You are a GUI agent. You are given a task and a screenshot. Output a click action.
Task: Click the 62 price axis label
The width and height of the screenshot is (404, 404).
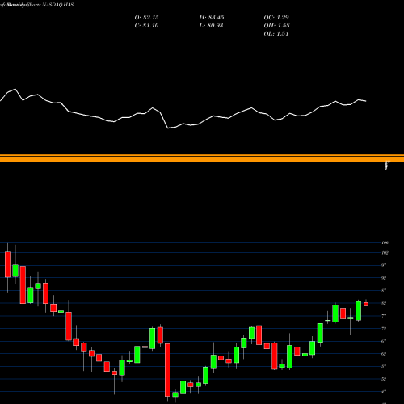click(x=384, y=354)
